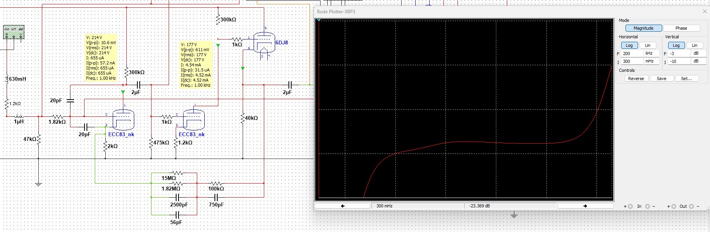The image size is (710, 232).
Task: Click the In negative terminal radio
Action: coord(647,207)
